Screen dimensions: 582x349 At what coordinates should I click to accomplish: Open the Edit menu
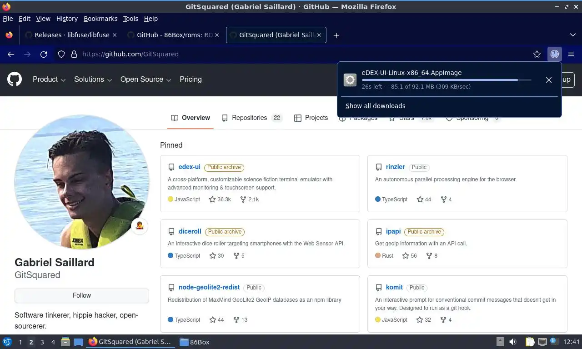coord(25,19)
